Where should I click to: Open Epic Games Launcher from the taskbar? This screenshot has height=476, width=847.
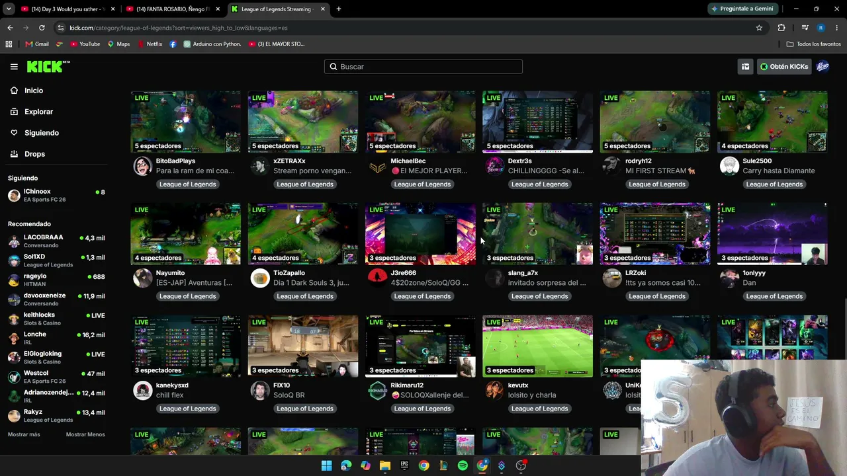click(x=404, y=465)
